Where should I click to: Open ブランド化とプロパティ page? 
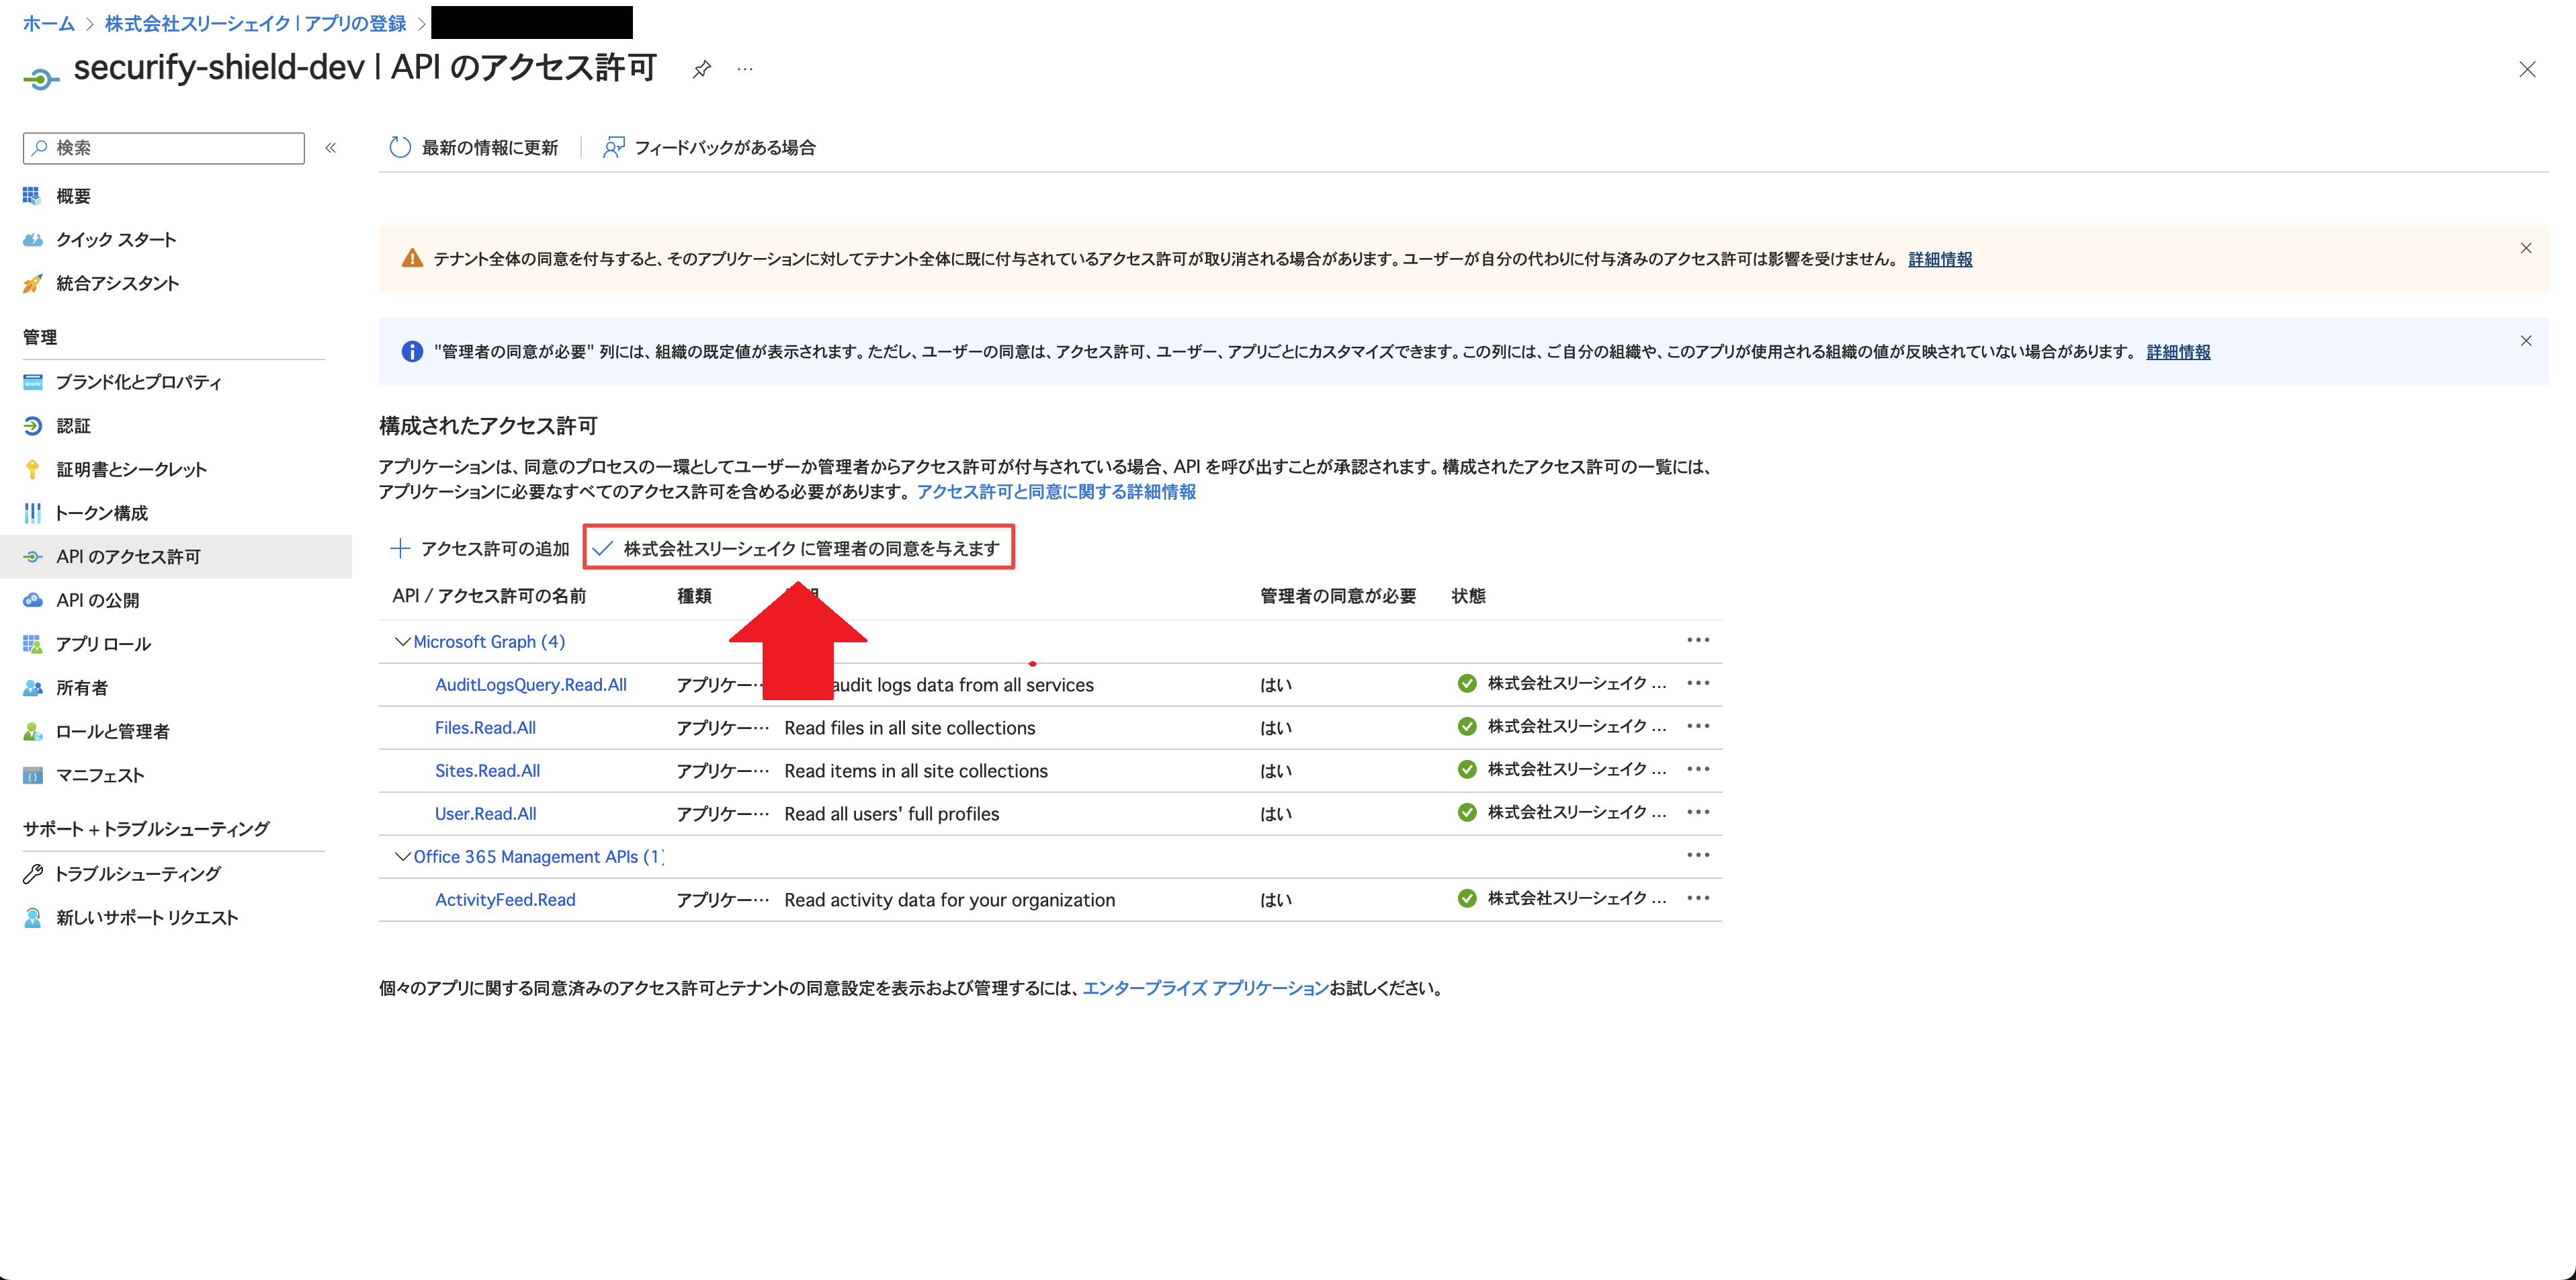(x=122, y=382)
